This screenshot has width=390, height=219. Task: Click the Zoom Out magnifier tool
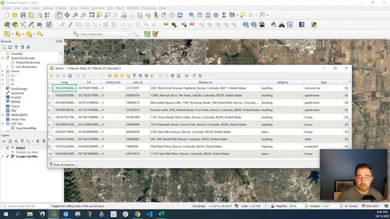83,15
